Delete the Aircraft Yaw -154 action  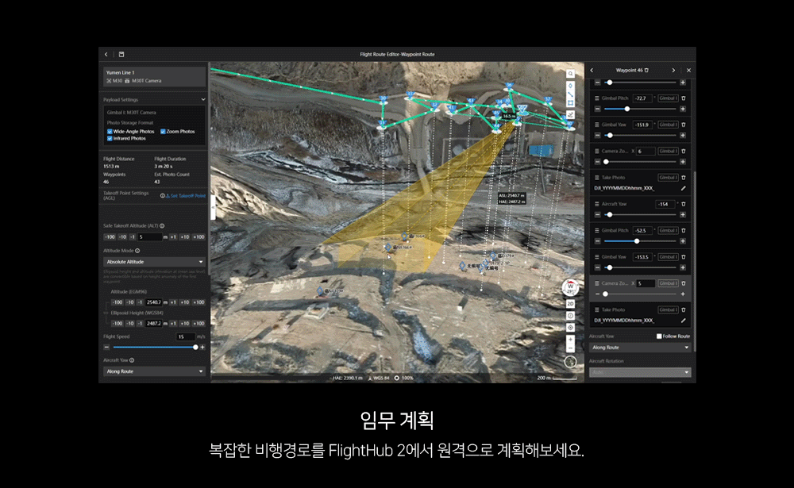[x=683, y=204]
